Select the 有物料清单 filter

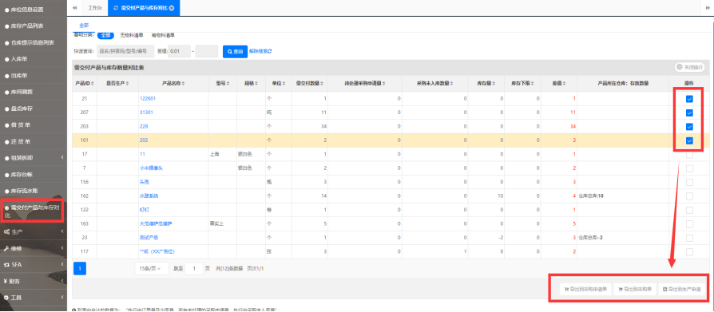(163, 35)
